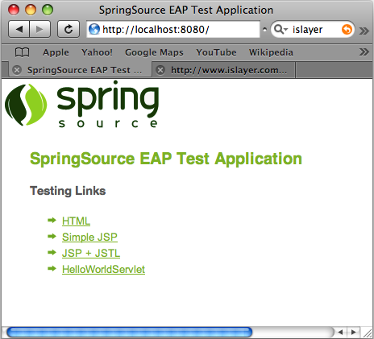This screenshot has width=374, height=339.
Task: Click the orange snapback icon in the search field
Action: pyautogui.click(x=347, y=29)
